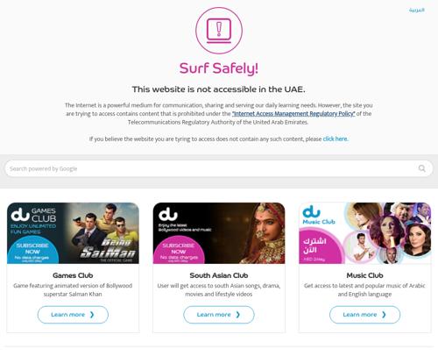Click Learn more under Music Club

pyautogui.click(x=365, y=315)
